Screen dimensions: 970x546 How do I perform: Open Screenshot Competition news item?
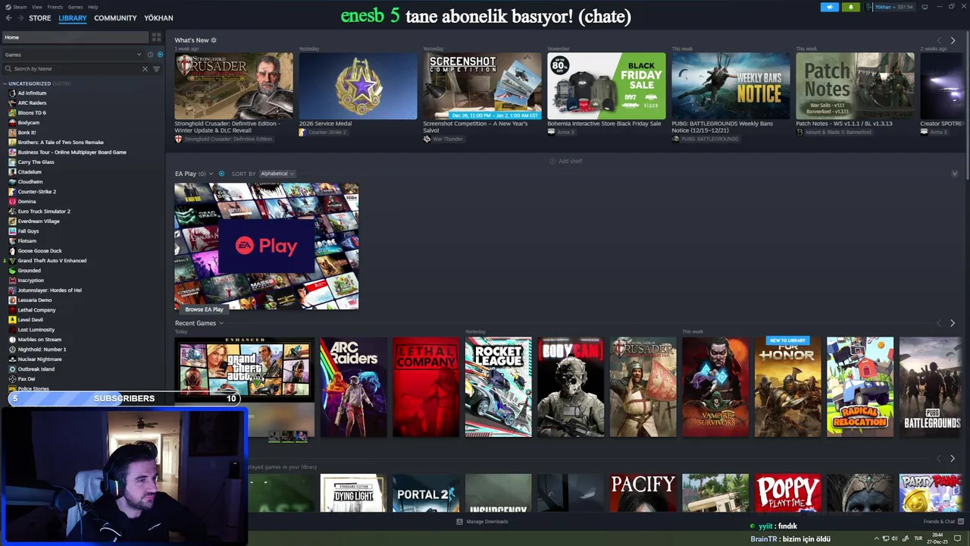pyautogui.click(x=482, y=86)
